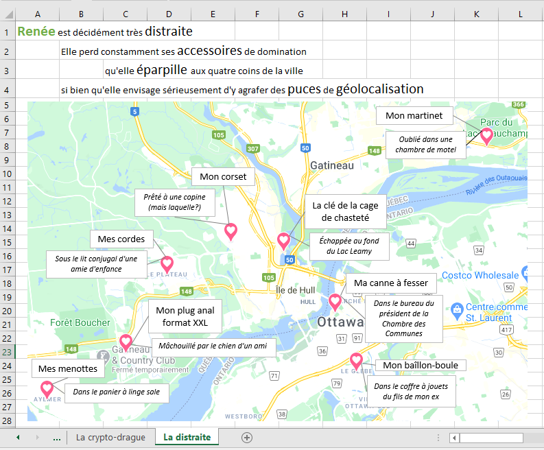This screenshot has width=544, height=450.
Task: Click the Mes menottes label box
Action: [69, 369]
